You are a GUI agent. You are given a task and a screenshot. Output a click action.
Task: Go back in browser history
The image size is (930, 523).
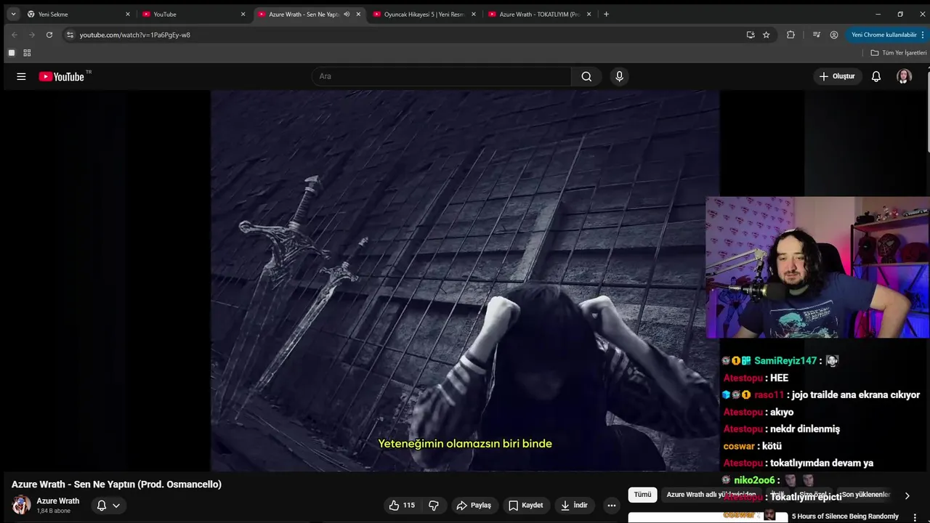click(15, 34)
